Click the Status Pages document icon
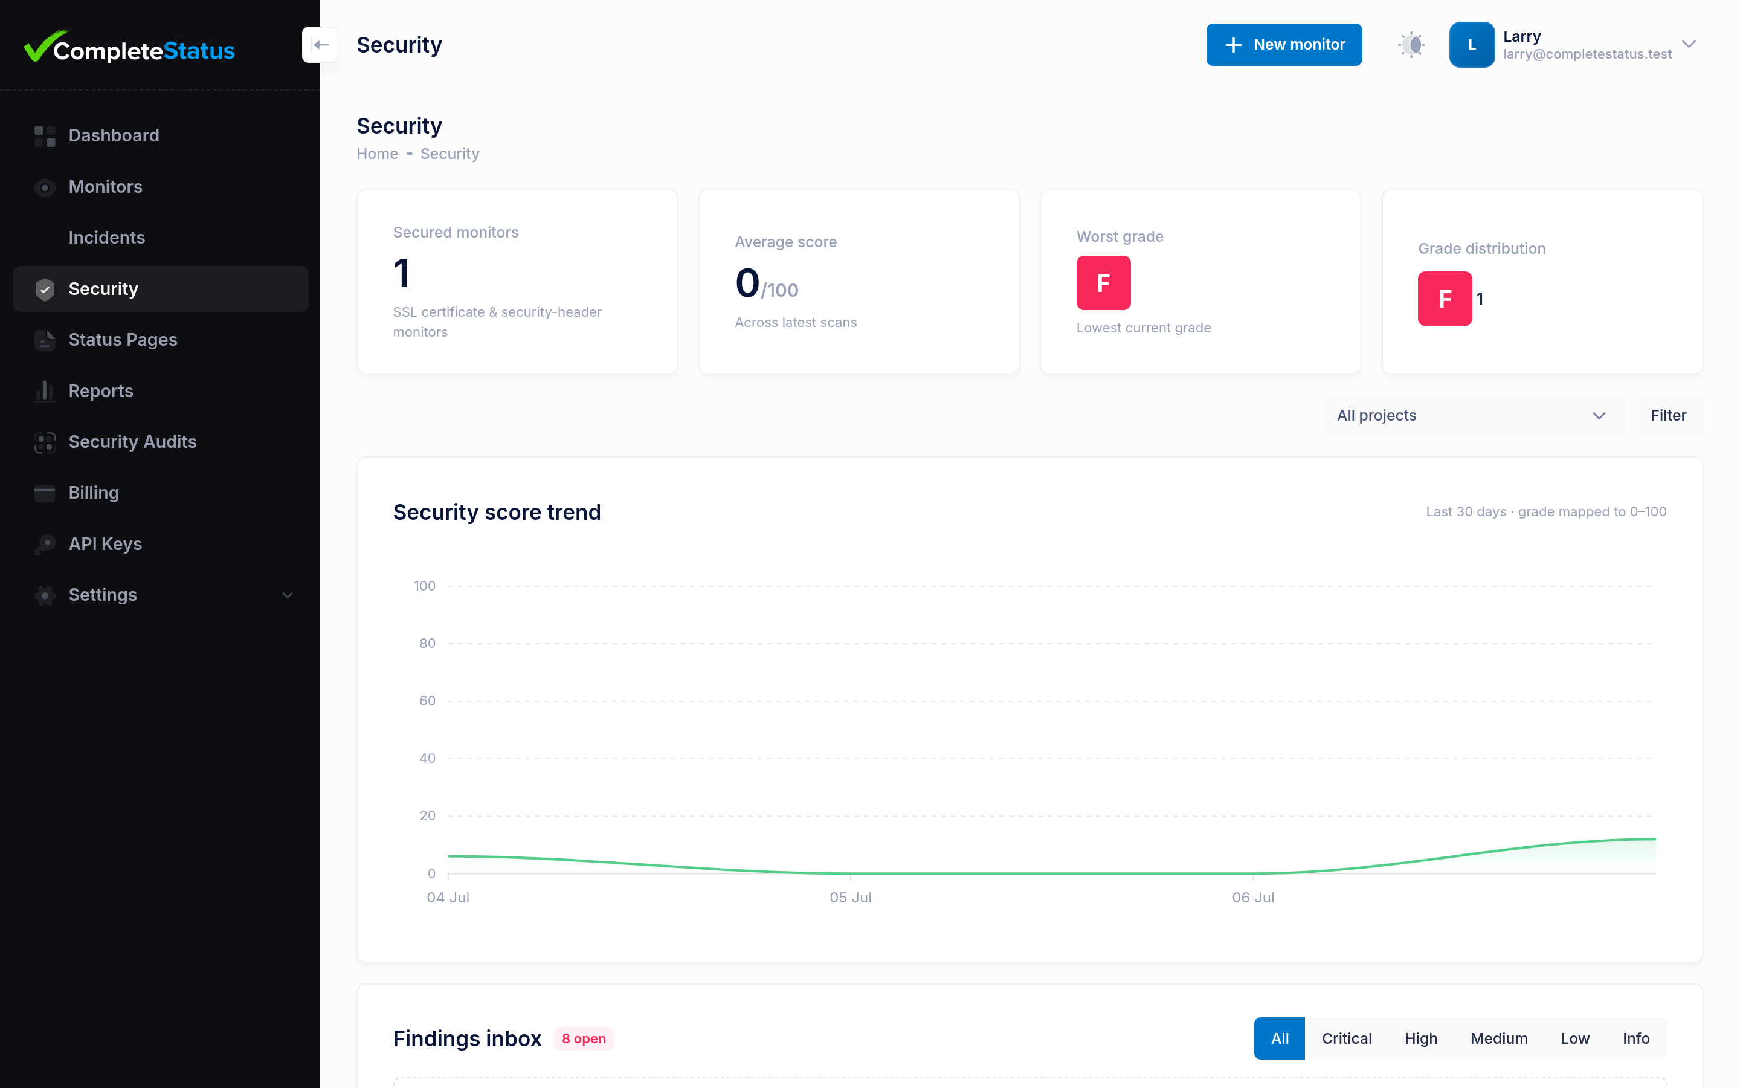This screenshot has width=1740, height=1088. point(45,340)
